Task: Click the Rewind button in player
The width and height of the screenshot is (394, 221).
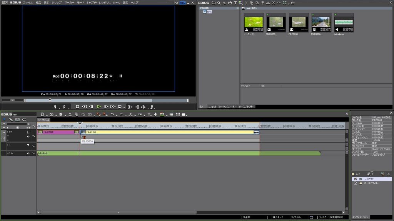Action: (84, 107)
